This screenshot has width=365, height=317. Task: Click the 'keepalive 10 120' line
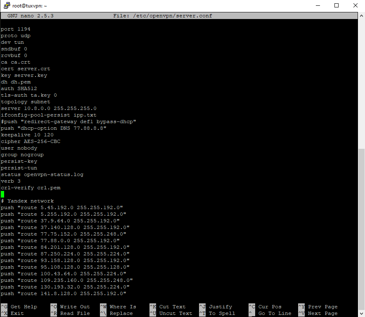[27, 135]
